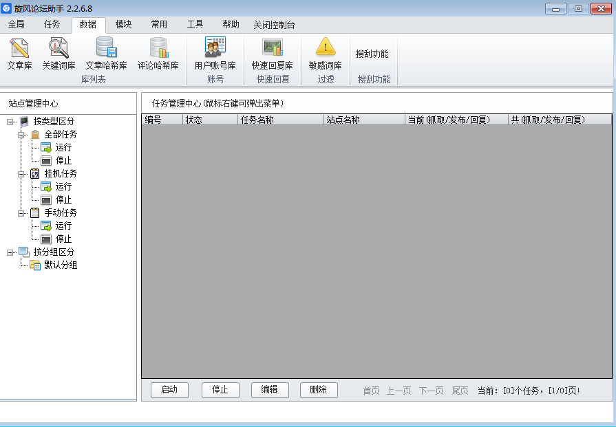Click the 编辑 button

coord(270,390)
